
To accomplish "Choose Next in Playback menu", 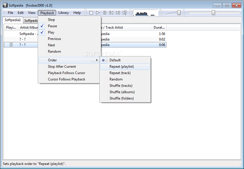I will (69, 45).
